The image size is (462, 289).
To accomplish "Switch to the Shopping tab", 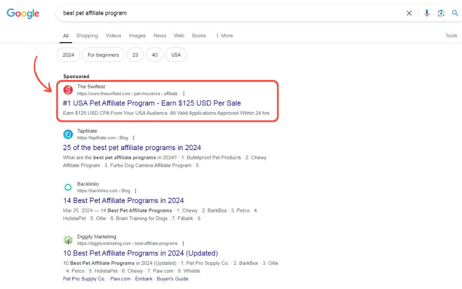I will [x=87, y=36].
